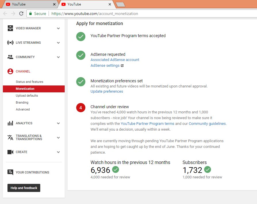Open the AdSense settings link
This screenshot has width=257, height=204.
(x=105, y=66)
